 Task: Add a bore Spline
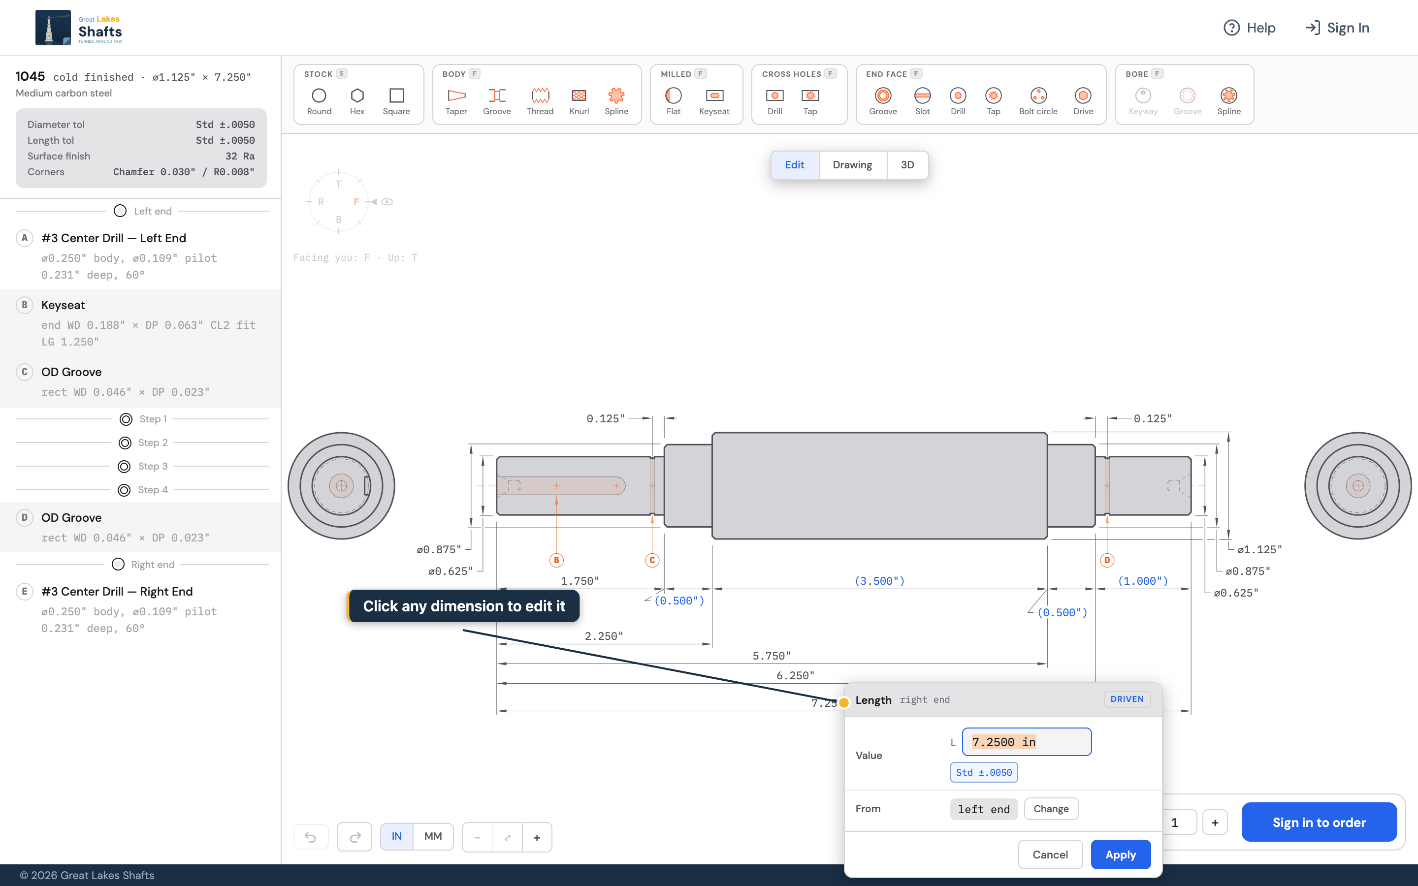[x=1229, y=101]
